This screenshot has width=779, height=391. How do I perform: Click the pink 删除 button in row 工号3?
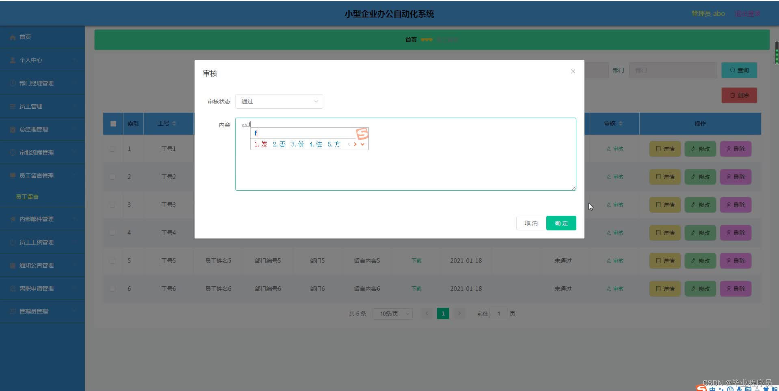[736, 205]
